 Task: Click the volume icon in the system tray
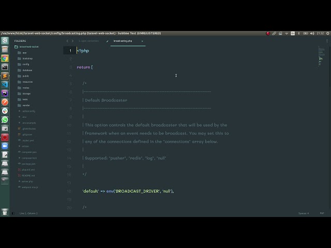[x=311, y=33]
